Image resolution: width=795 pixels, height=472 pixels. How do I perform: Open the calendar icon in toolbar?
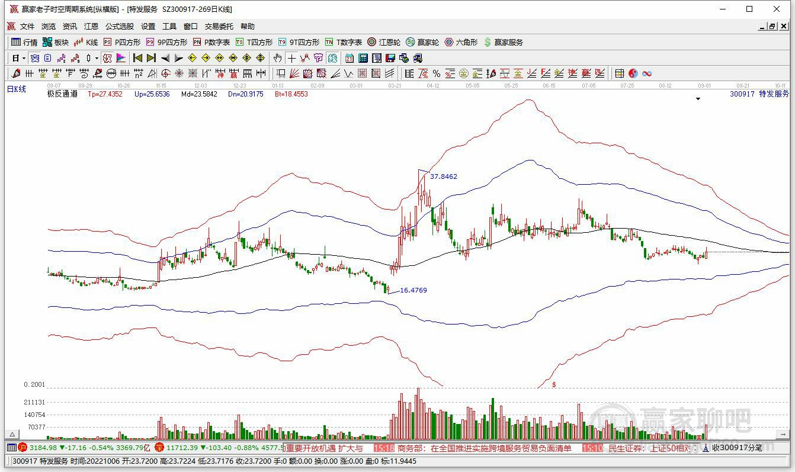coord(349,58)
